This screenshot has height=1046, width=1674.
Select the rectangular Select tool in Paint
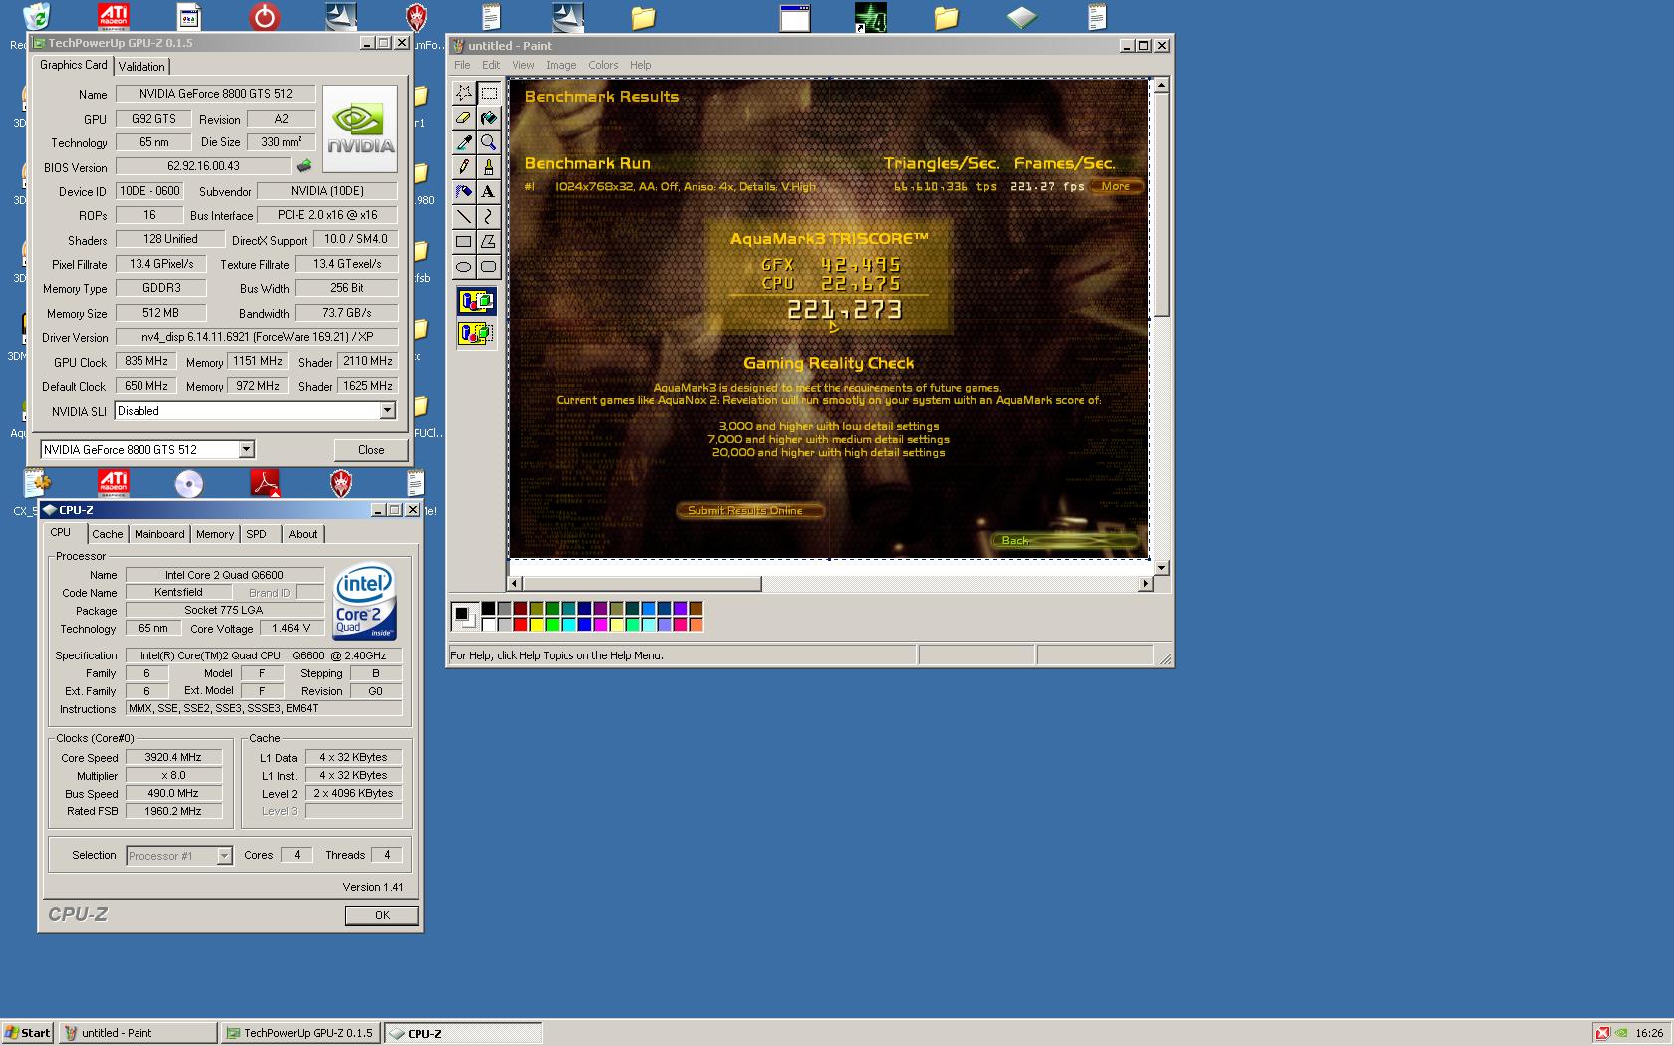488,93
